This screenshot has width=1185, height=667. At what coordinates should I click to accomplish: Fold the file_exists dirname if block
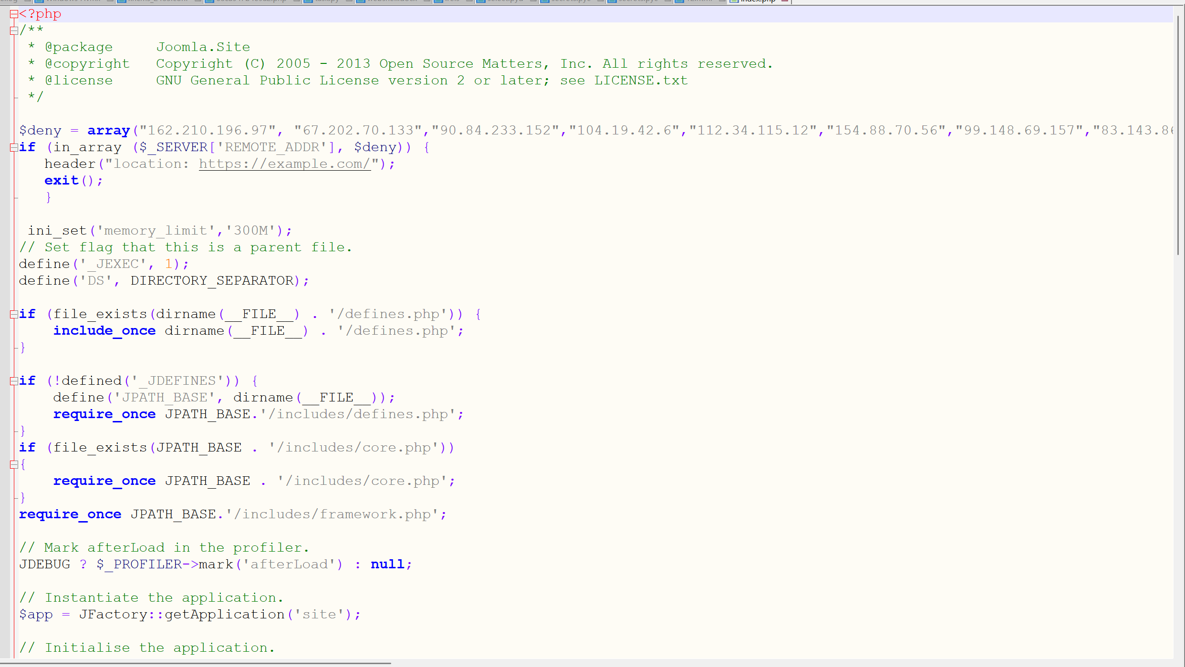(14, 314)
